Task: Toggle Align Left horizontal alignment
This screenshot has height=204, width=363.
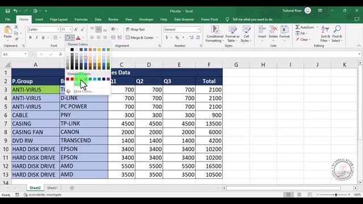Action: tap(92, 37)
